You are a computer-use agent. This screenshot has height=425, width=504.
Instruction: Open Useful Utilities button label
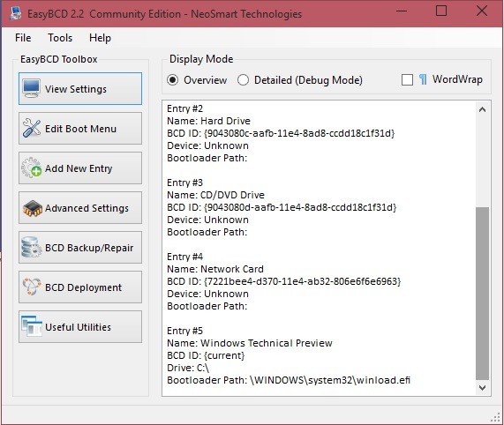(78, 327)
